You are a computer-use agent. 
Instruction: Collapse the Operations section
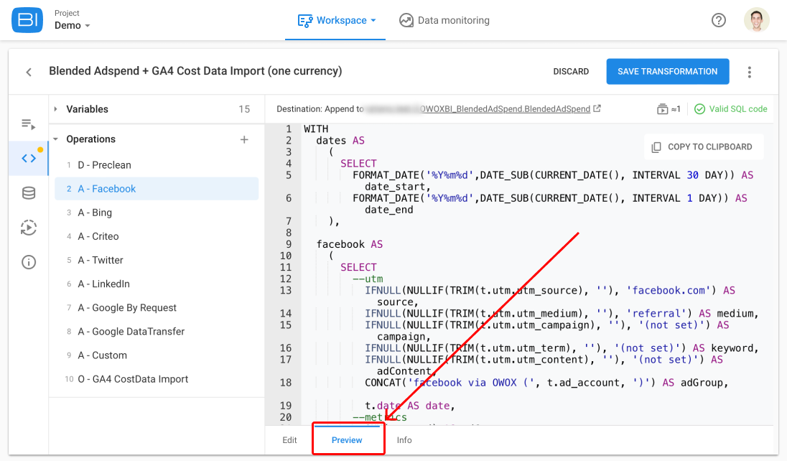pyautogui.click(x=56, y=139)
